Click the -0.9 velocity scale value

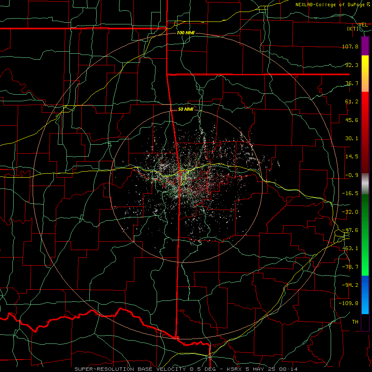click(352, 175)
